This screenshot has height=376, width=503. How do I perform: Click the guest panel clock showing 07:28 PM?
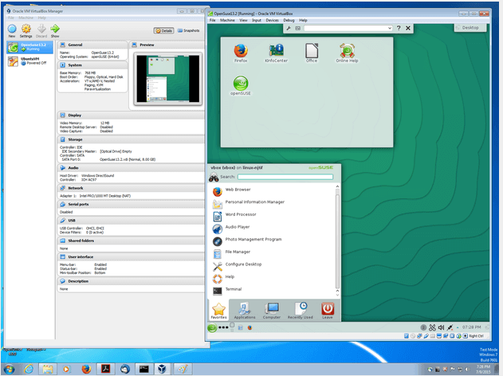[x=471, y=327]
